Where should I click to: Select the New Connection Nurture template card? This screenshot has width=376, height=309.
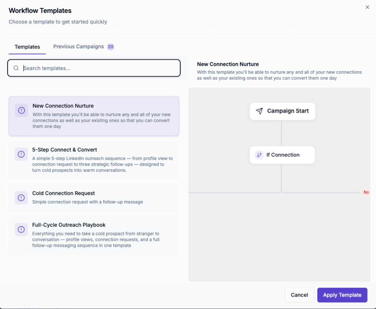(x=94, y=116)
